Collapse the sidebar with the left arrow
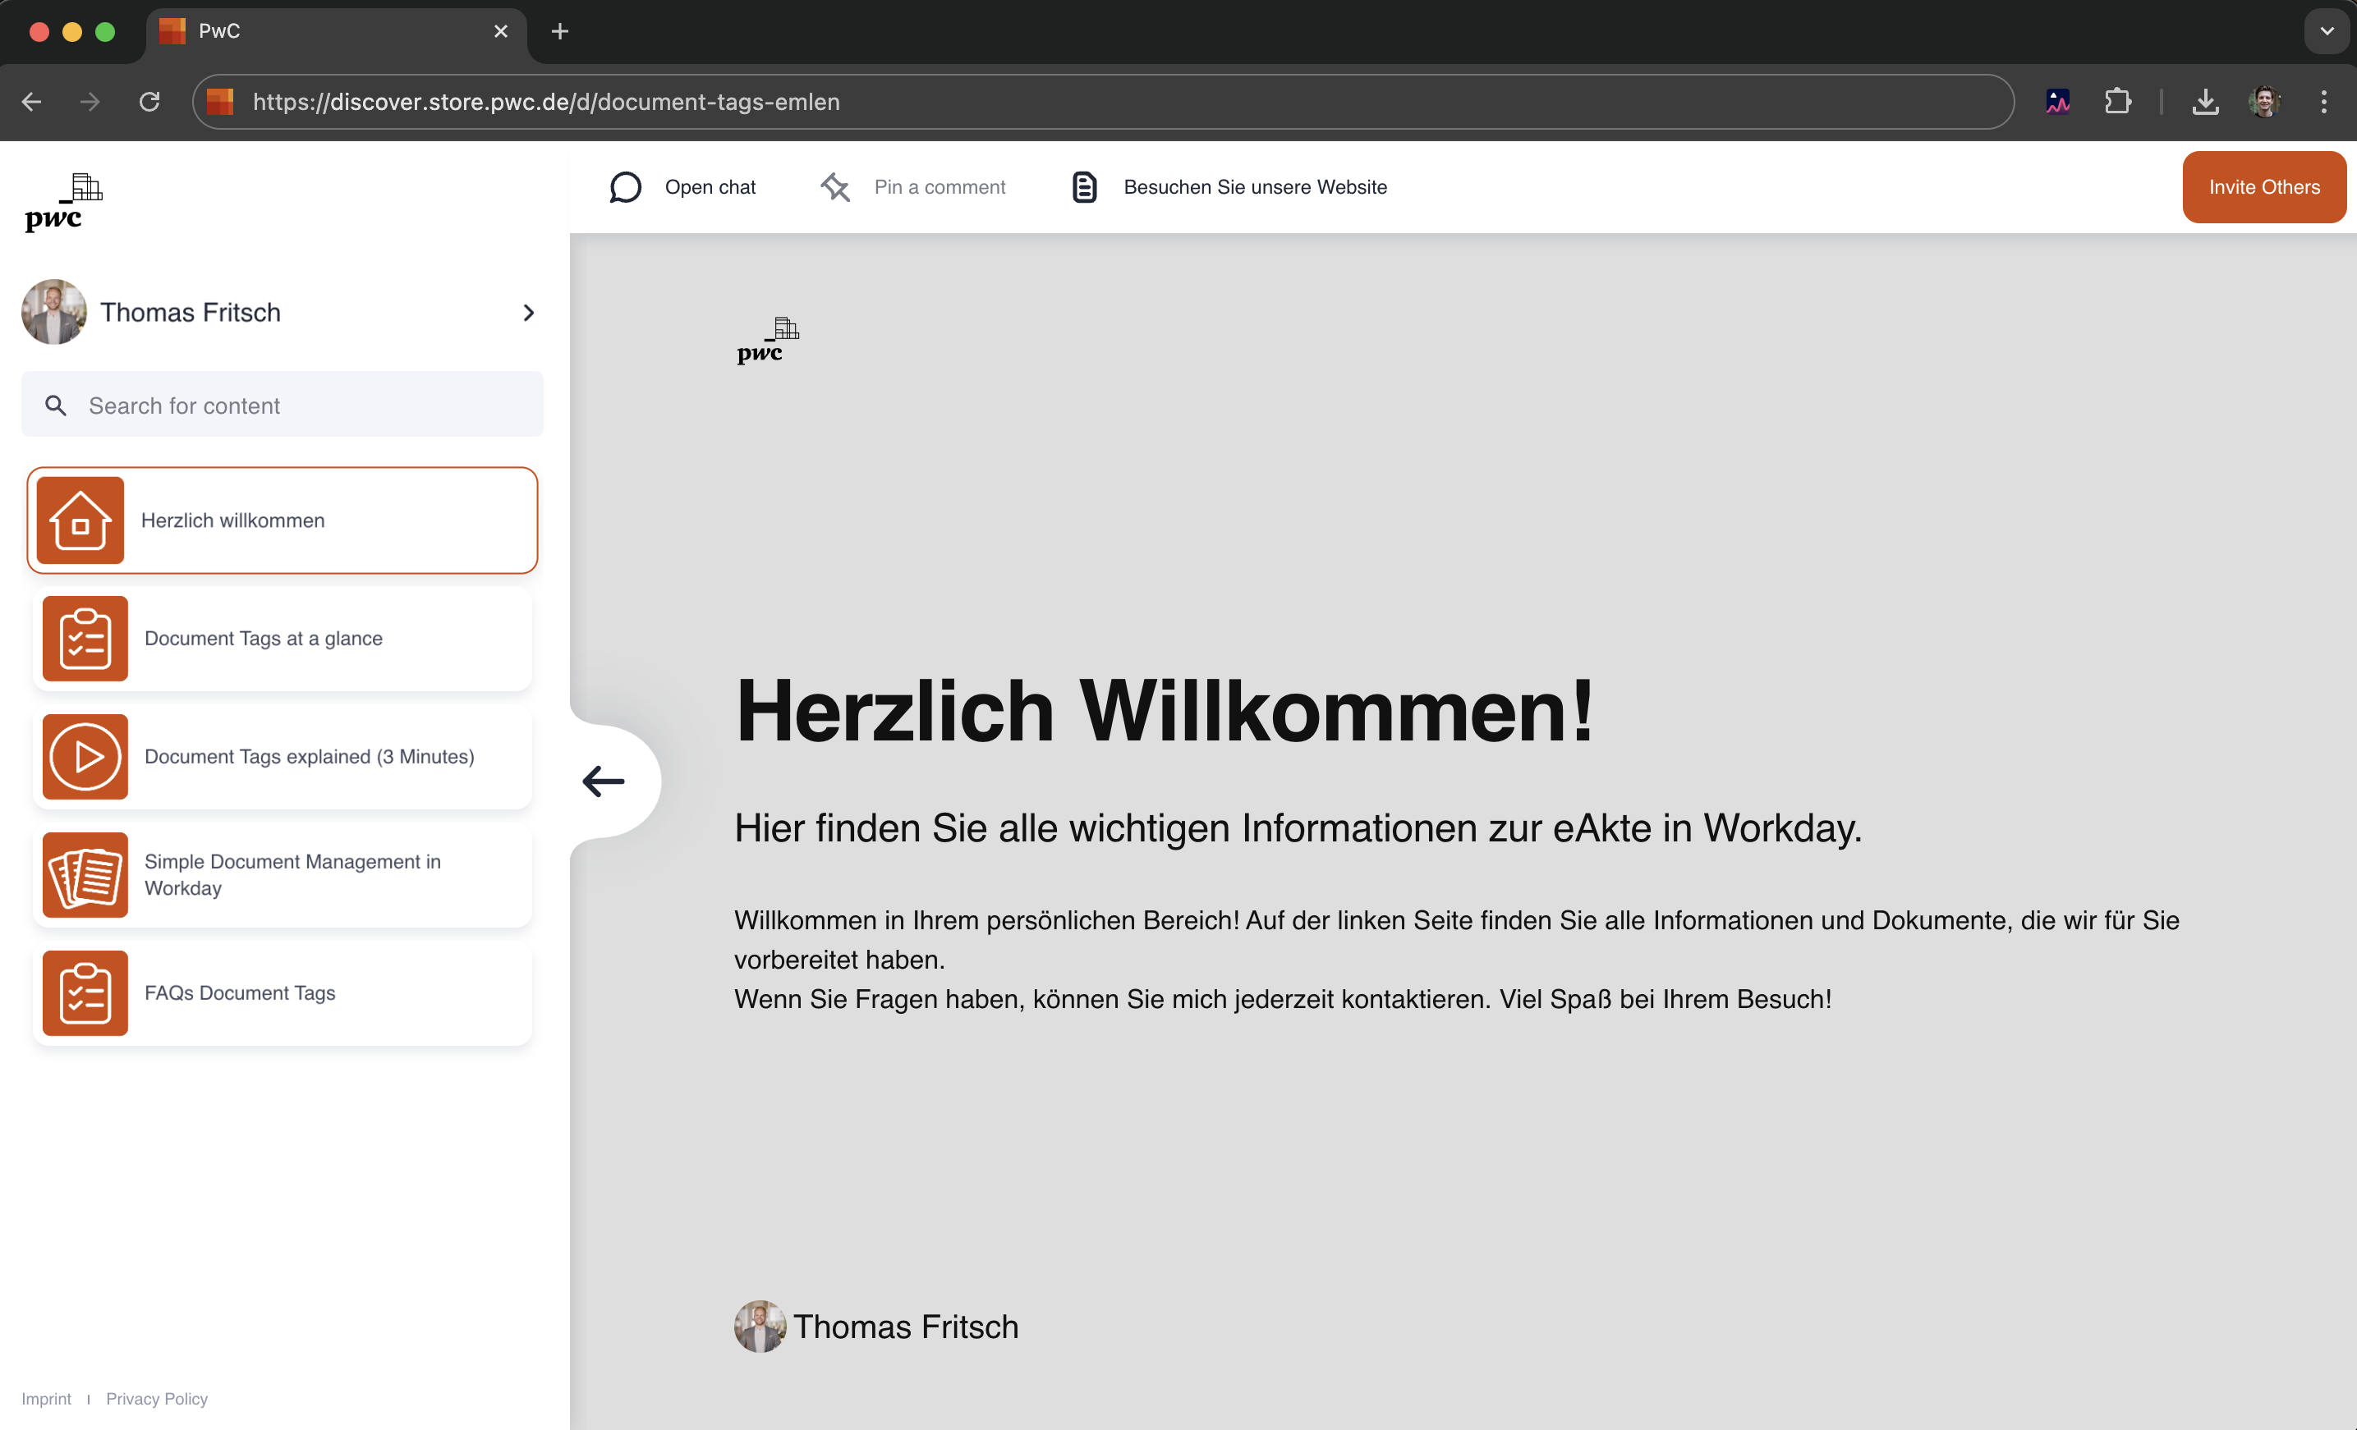 tap(604, 781)
